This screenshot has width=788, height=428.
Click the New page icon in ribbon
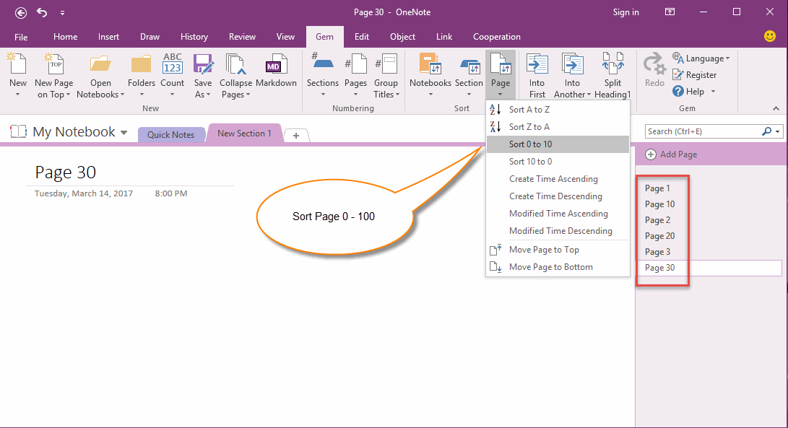pyautogui.click(x=17, y=64)
